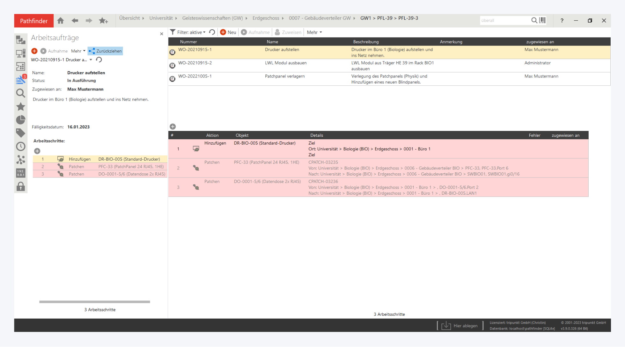Open work order selector WO-20210915-1 dropdown
625x347 pixels.
(91, 60)
